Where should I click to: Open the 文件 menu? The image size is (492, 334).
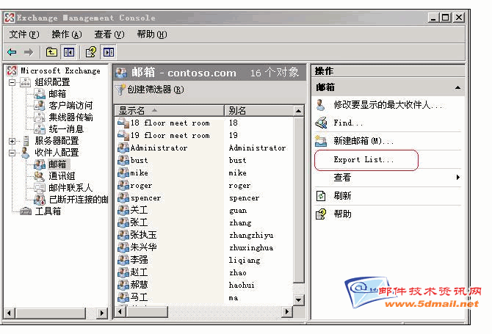tap(24, 35)
